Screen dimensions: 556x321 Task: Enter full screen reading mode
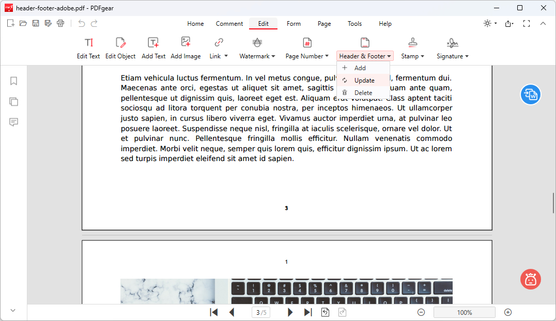pos(527,23)
